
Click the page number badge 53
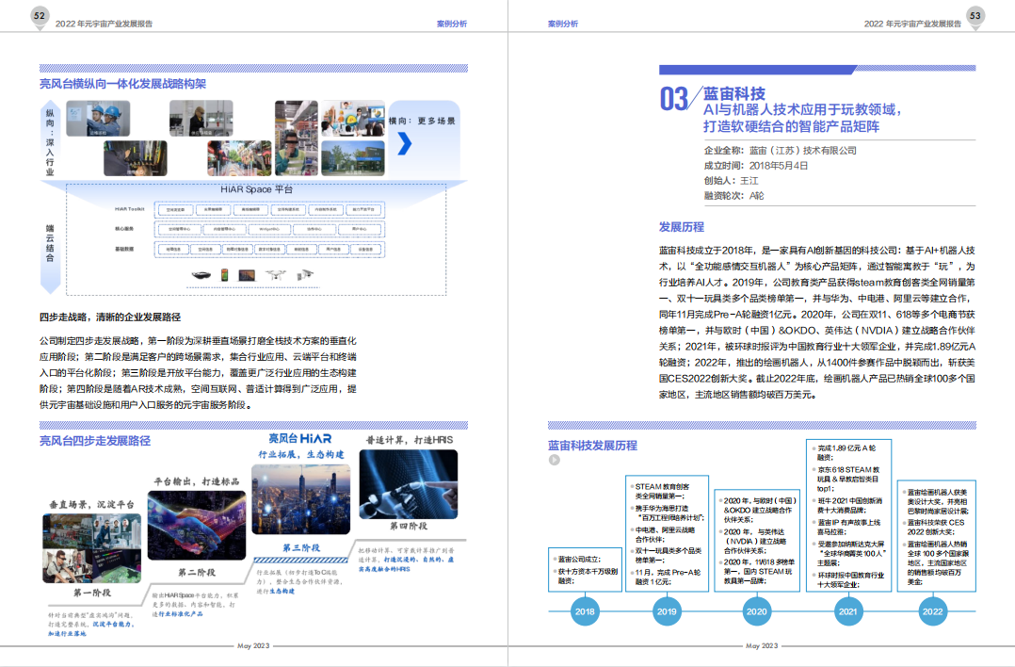[x=975, y=16]
